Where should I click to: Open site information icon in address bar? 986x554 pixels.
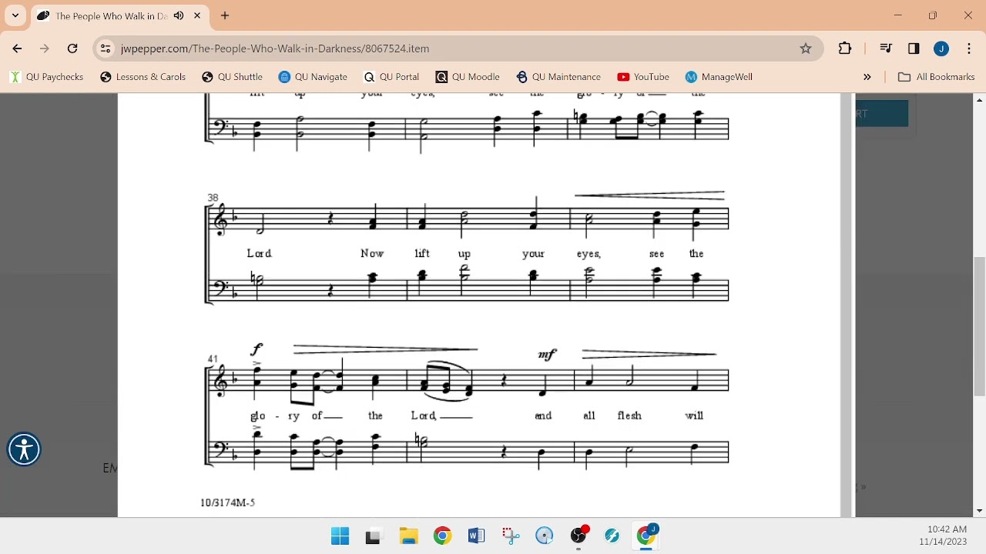click(106, 48)
